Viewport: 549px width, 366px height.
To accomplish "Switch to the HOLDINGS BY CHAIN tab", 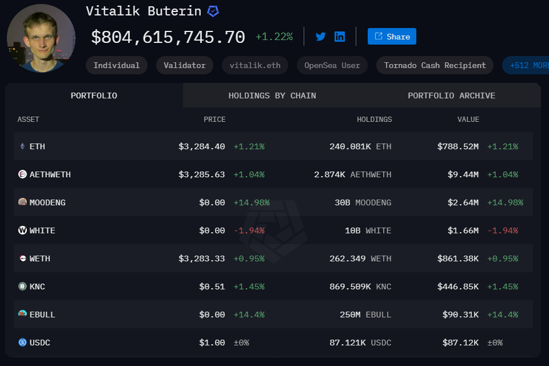I will [272, 96].
